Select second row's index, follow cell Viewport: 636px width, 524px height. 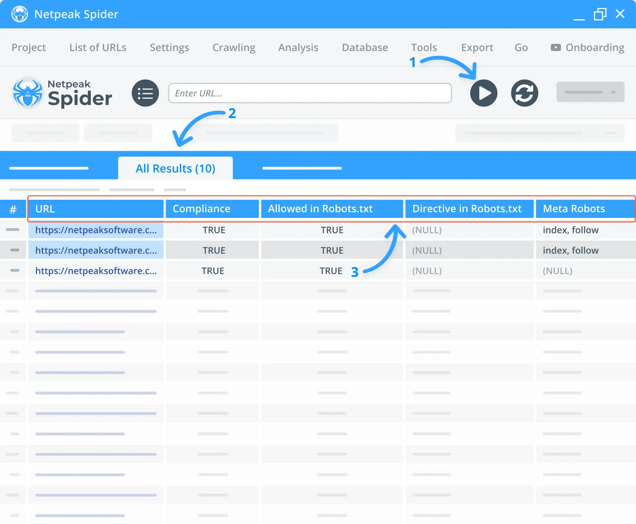586,250
